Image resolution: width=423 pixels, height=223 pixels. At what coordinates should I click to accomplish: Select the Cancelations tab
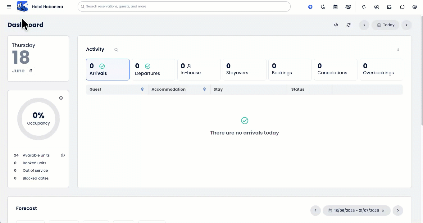pyautogui.click(x=336, y=70)
